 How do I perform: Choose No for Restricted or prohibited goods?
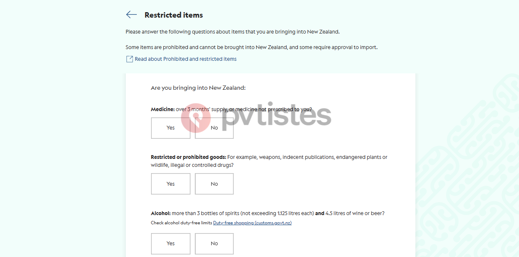[x=214, y=184]
